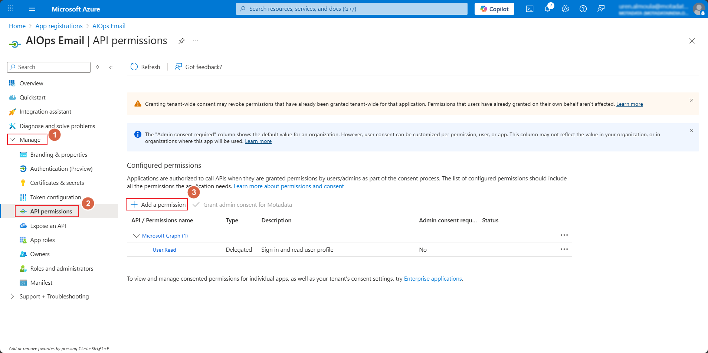Dismiss the tenant-wide consent warning banner
Screen dimensions: 708x353
click(x=691, y=100)
